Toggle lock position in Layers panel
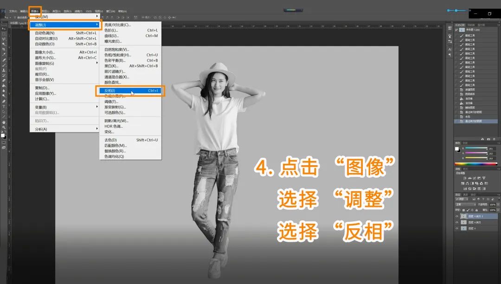 point(472,210)
